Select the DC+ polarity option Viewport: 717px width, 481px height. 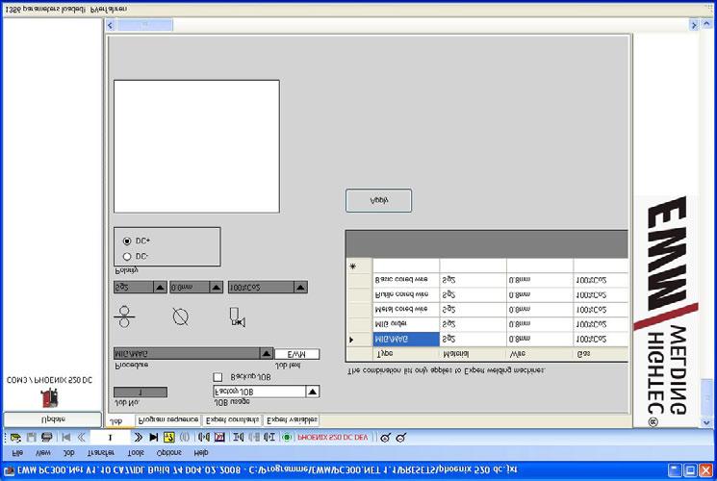click(x=127, y=240)
